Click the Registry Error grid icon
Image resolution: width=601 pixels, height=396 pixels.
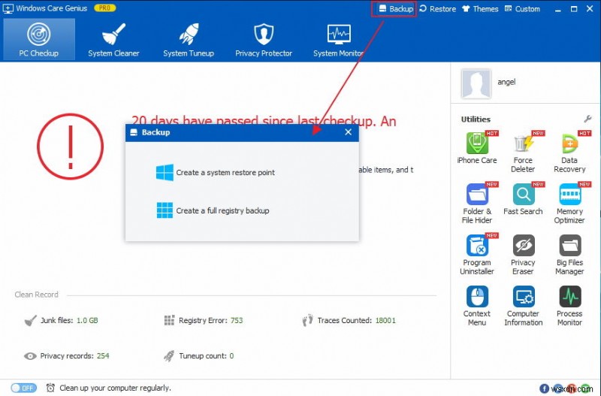[x=170, y=320]
